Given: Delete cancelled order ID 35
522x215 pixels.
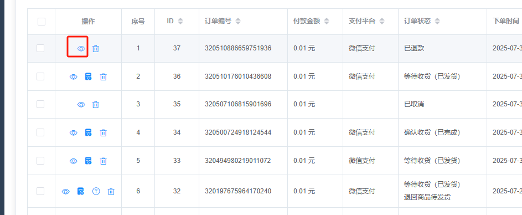Looking at the screenshot, I should (96, 105).
